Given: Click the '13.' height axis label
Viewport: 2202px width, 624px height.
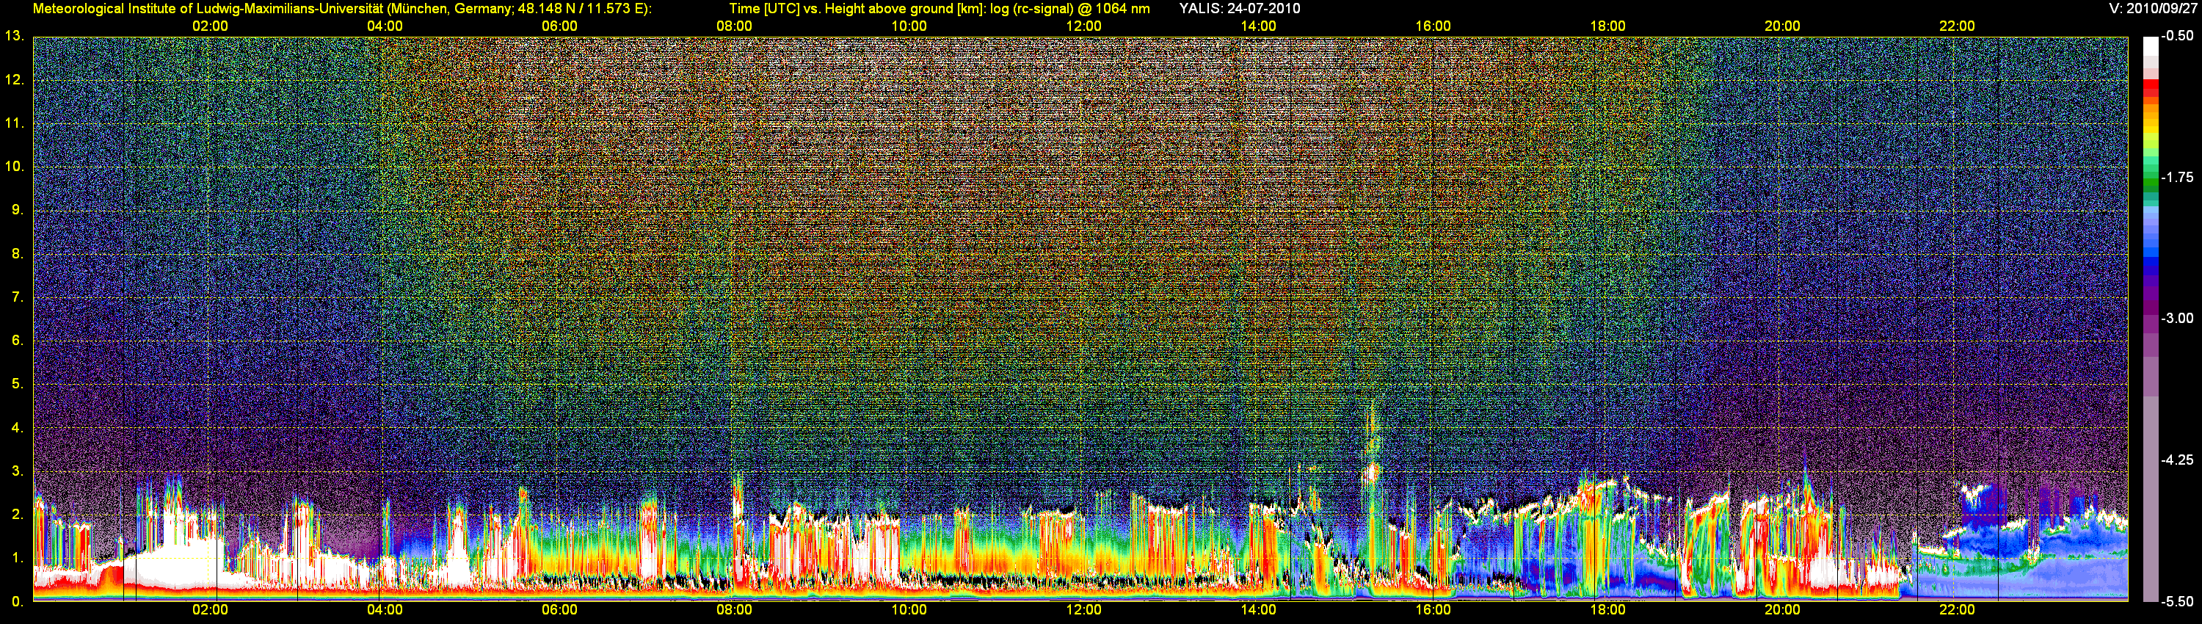Looking at the screenshot, I should (x=14, y=36).
